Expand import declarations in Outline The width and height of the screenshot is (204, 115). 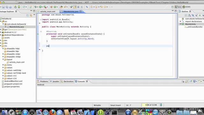pos(180,21)
